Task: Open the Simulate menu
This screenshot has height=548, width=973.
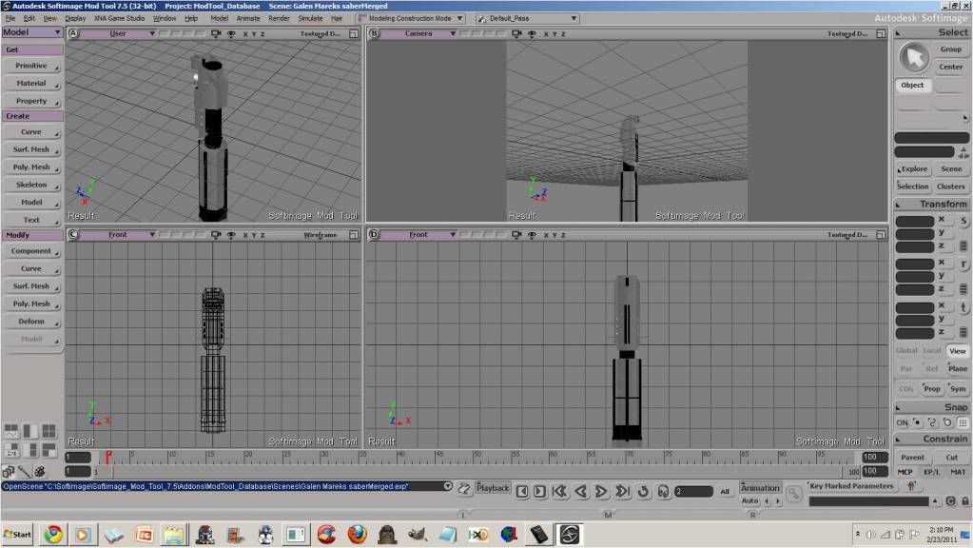Action: click(x=310, y=19)
